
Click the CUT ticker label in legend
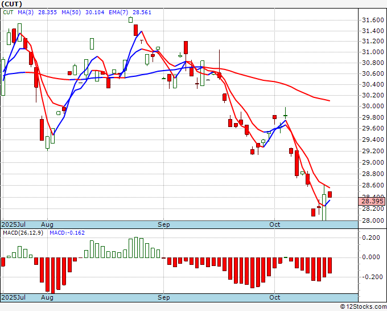(8, 13)
